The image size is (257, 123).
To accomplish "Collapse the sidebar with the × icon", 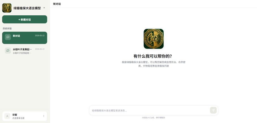I will (44, 8).
